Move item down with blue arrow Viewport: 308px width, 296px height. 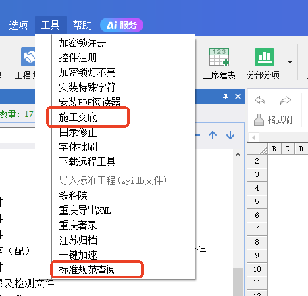[230, 135]
